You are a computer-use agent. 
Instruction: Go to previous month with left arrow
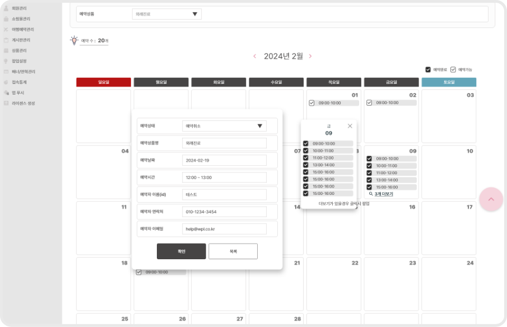pyautogui.click(x=255, y=56)
